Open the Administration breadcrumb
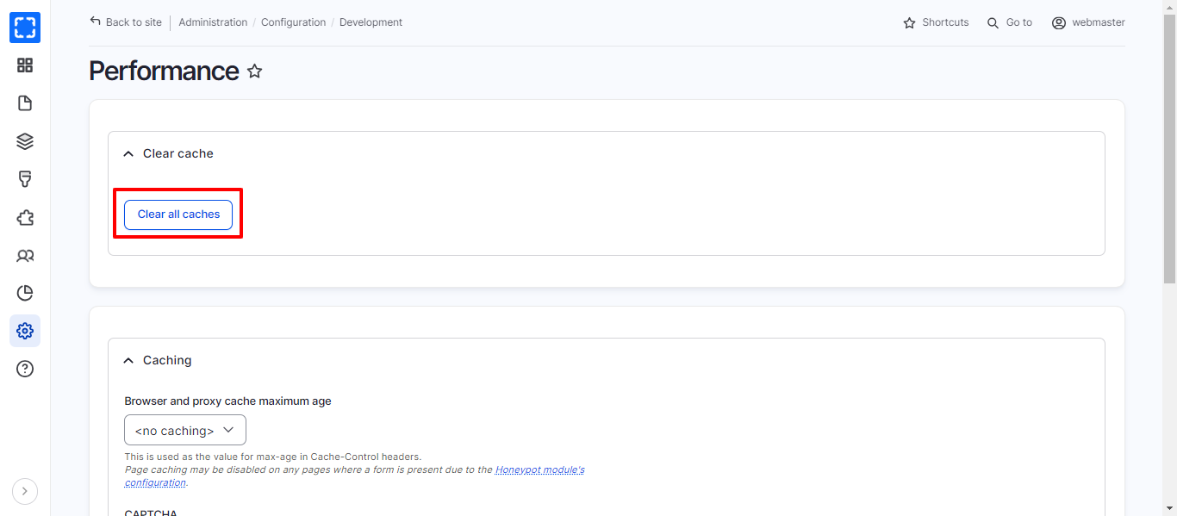Viewport: 1177px width, 516px height. [213, 22]
